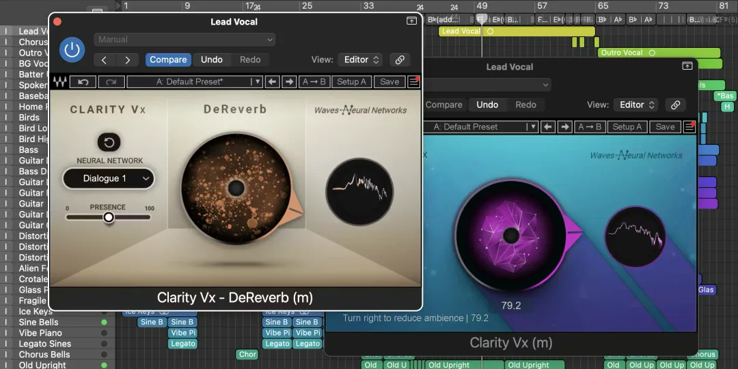Click Undo in the Clarity Vx window

click(x=487, y=105)
